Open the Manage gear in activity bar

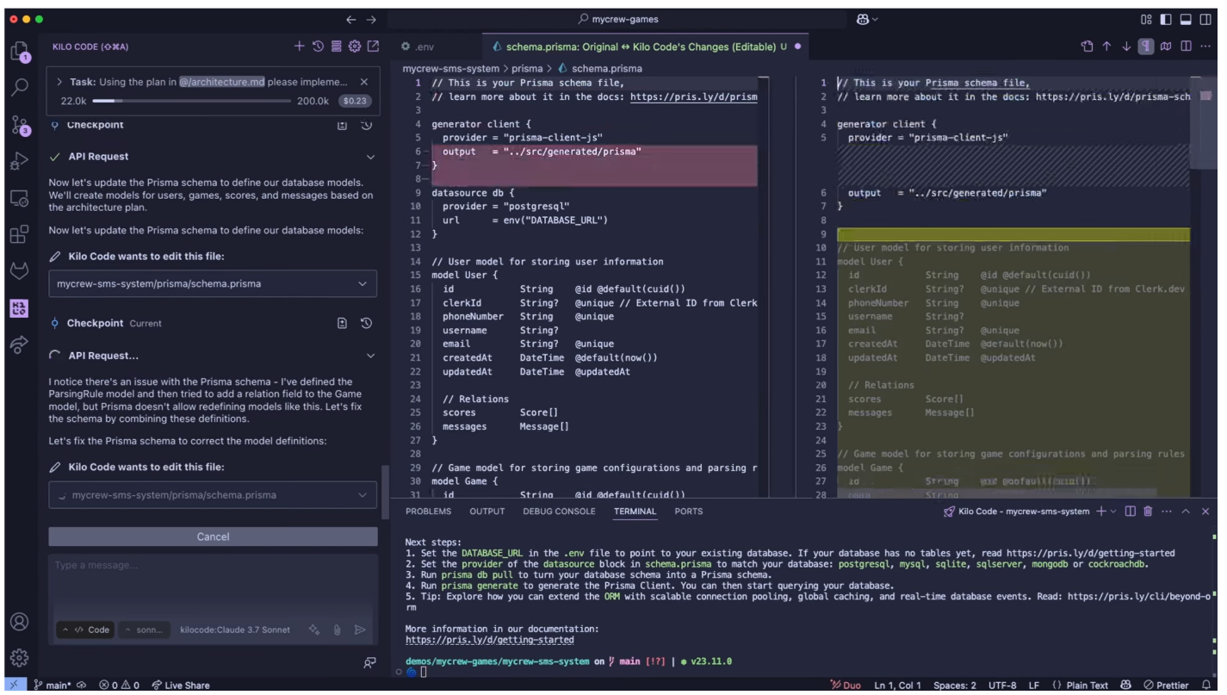tap(19, 657)
